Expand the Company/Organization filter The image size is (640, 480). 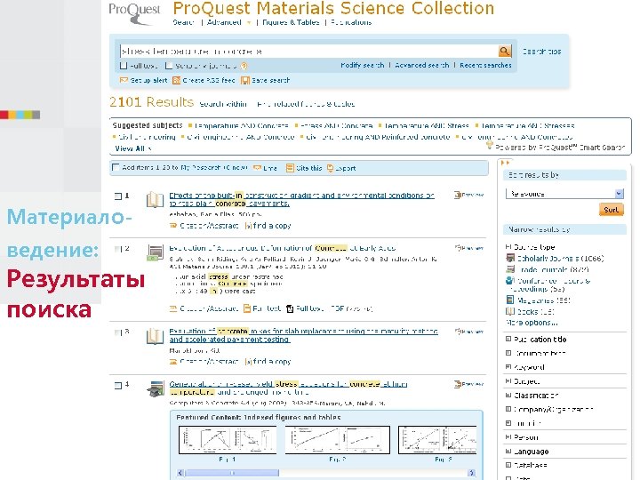click(508, 409)
